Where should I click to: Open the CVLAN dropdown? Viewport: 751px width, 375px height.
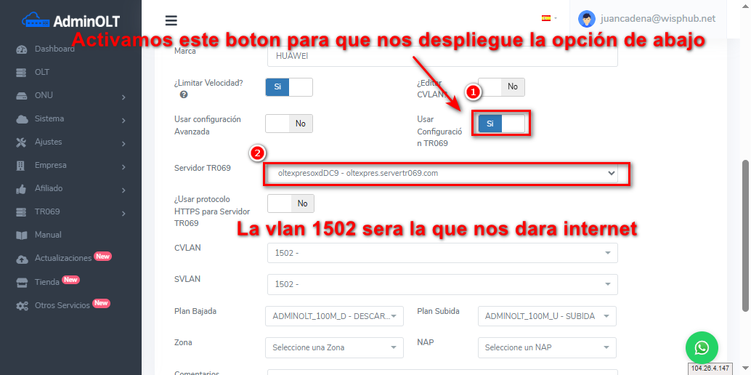point(442,253)
